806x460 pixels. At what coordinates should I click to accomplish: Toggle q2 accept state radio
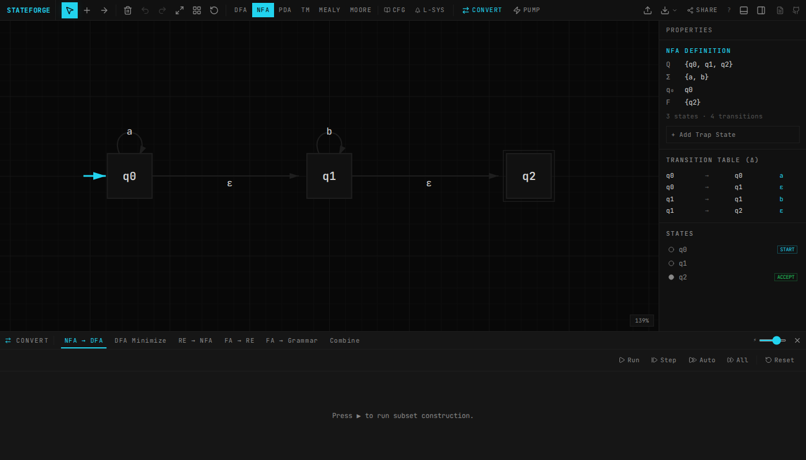(x=671, y=277)
